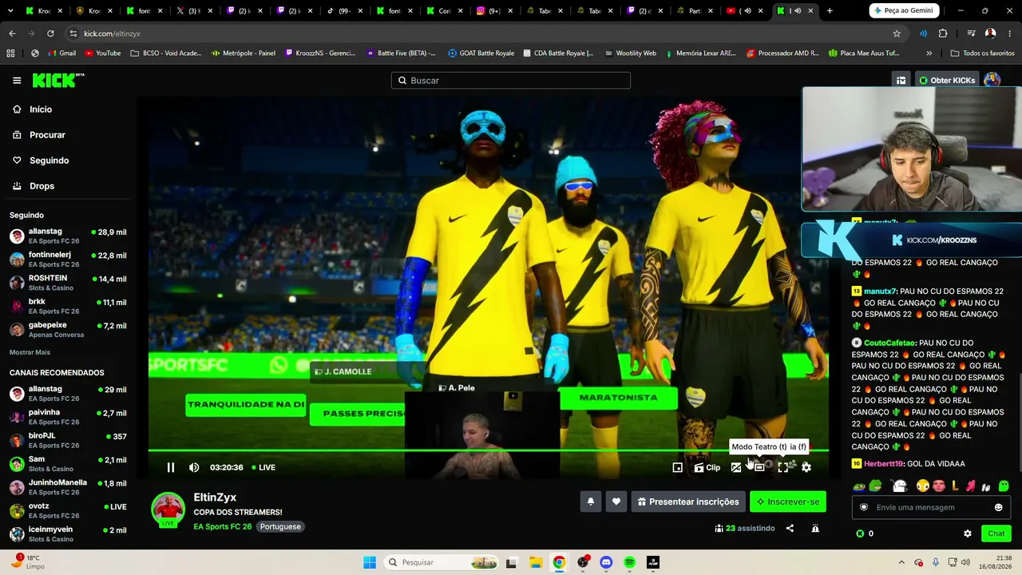Open Discord from the taskbar
Viewport: 1022px width, 575px height.
pos(606,562)
